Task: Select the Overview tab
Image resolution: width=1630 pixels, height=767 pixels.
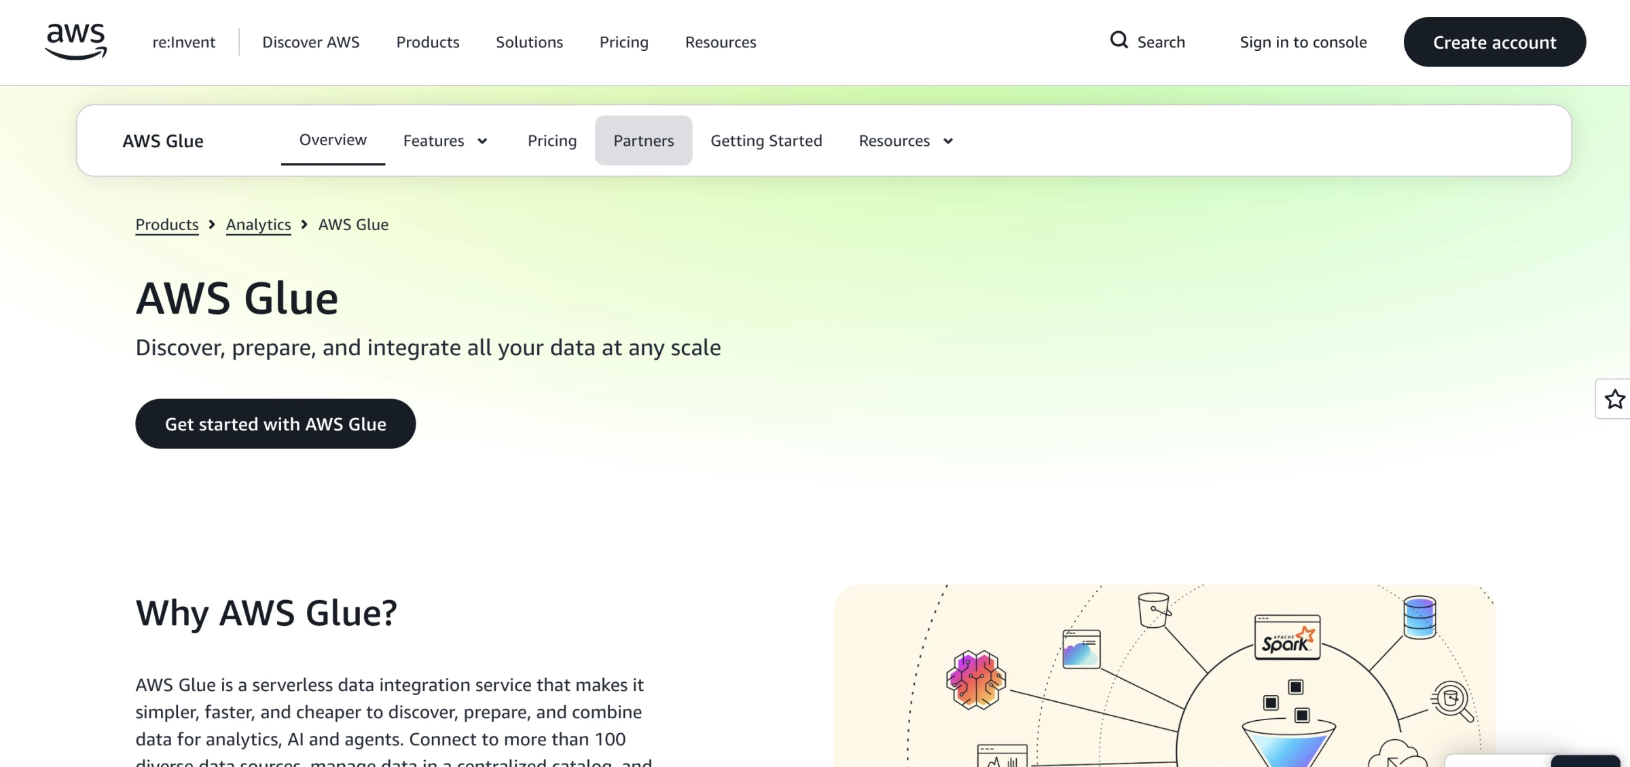Action: 333,140
